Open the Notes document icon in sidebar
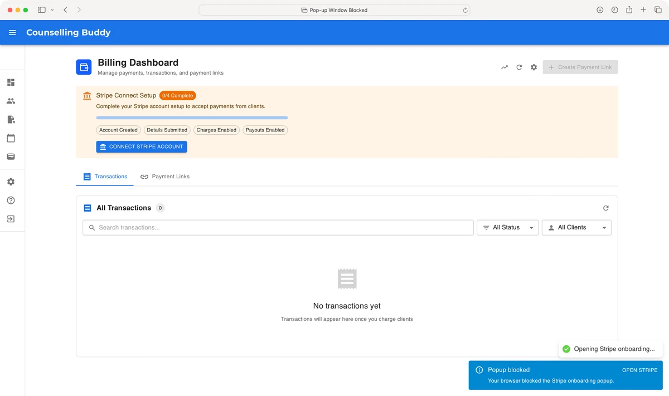The image size is (669, 396). click(11, 119)
